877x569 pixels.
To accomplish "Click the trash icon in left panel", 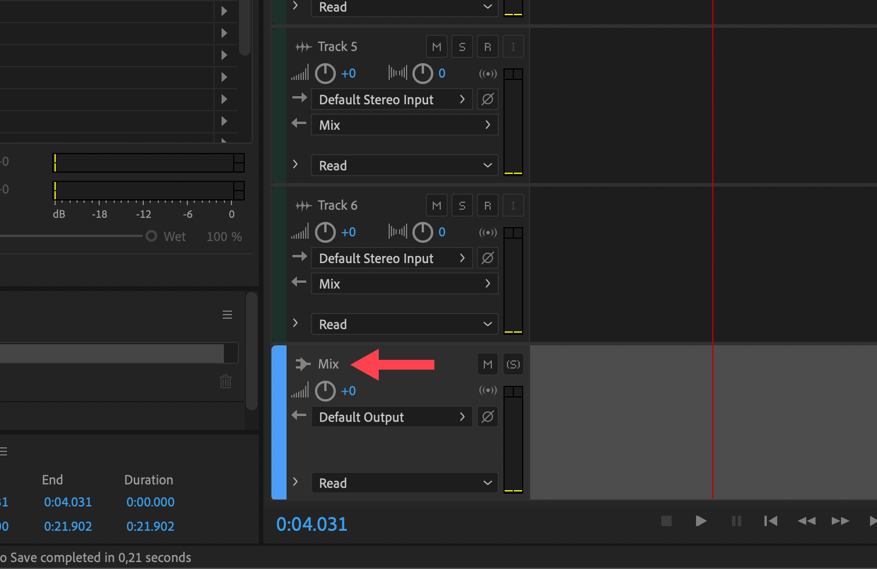I will click(x=226, y=381).
